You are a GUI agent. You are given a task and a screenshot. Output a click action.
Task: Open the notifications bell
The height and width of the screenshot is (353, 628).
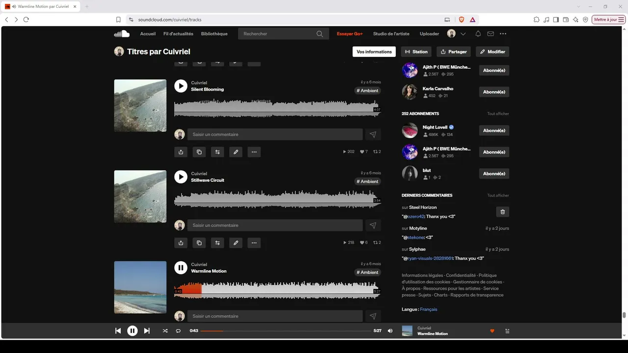click(478, 34)
